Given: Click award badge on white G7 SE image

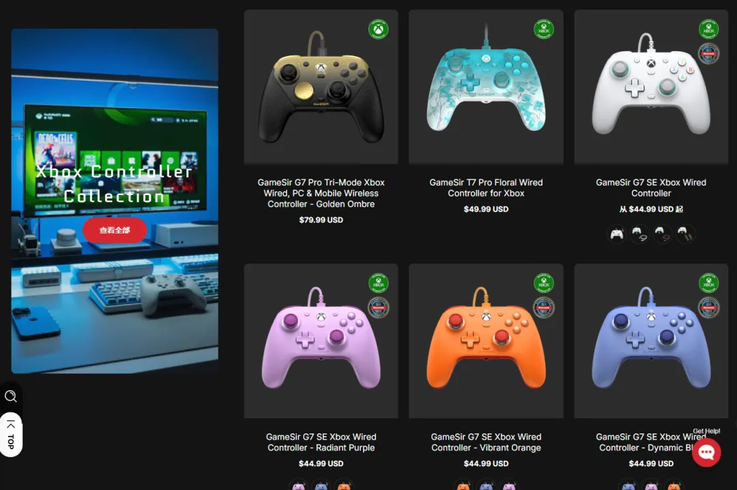Looking at the screenshot, I should click(x=708, y=54).
